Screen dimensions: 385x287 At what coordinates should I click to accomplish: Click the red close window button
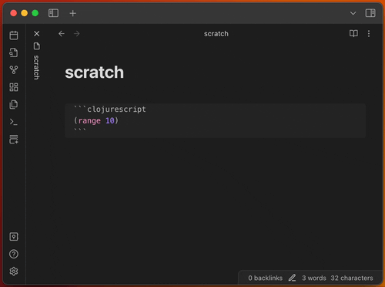(x=14, y=13)
